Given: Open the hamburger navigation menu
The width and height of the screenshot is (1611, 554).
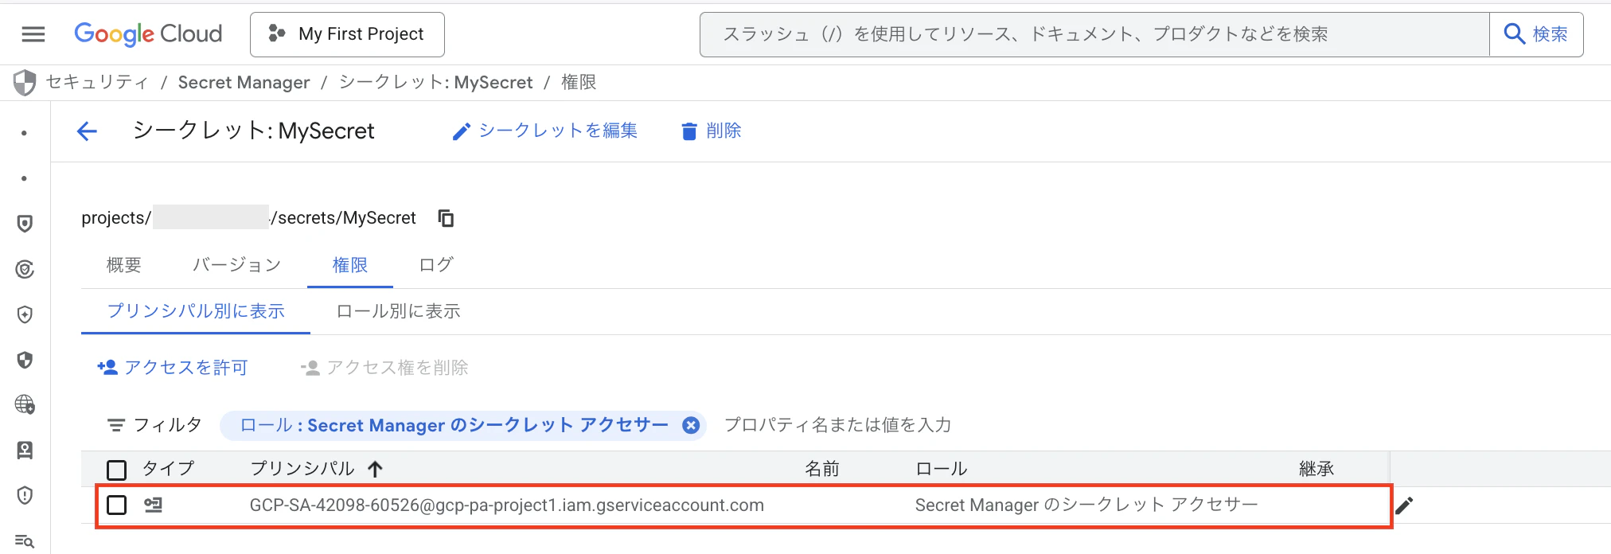Looking at the screenshot, I should click(33, 34).
